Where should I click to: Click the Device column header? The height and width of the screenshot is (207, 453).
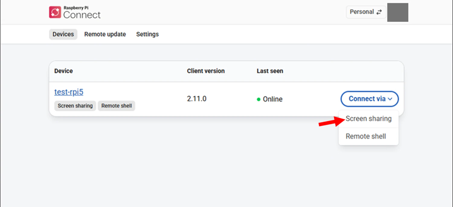point(63,71)
